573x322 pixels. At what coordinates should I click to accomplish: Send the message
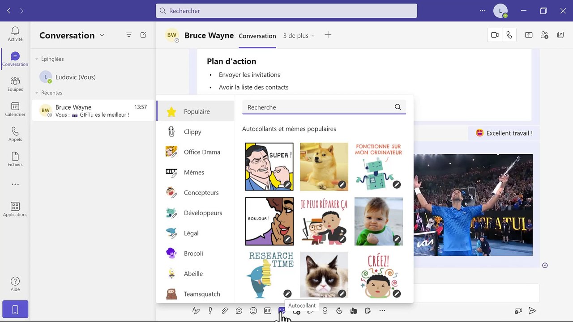(x=533, y=311)
